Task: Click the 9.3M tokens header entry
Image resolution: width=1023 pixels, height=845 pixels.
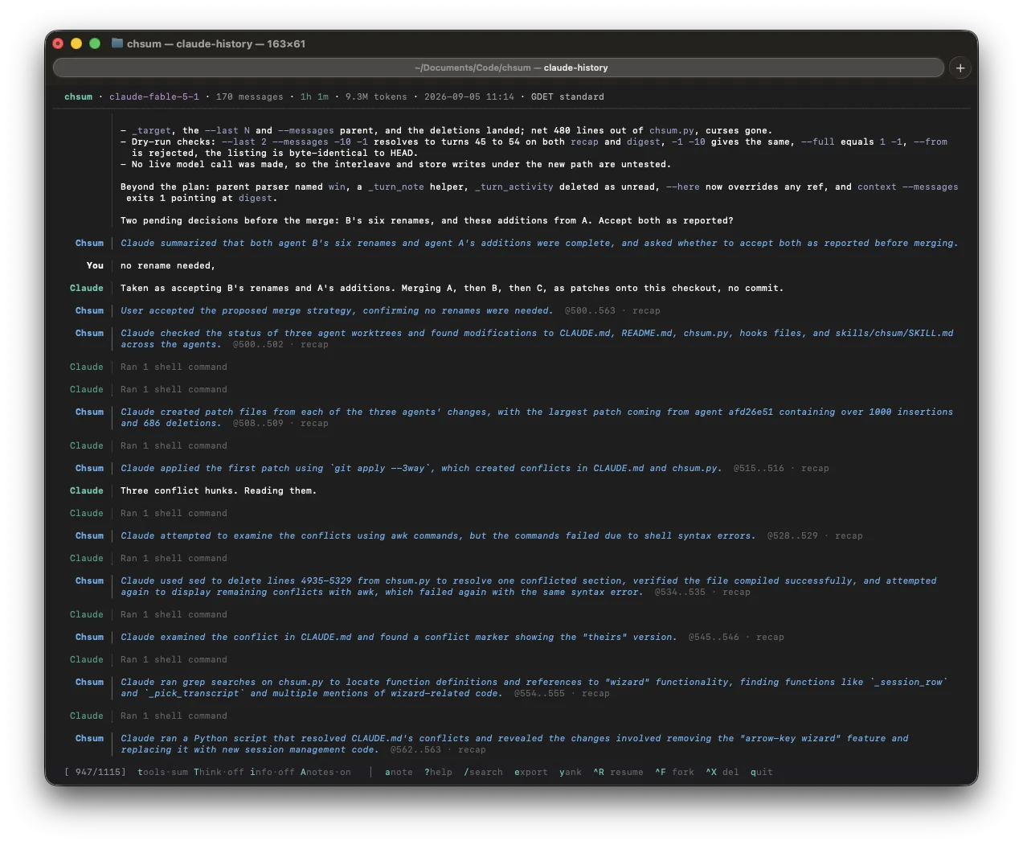Action: pos(376,96)
